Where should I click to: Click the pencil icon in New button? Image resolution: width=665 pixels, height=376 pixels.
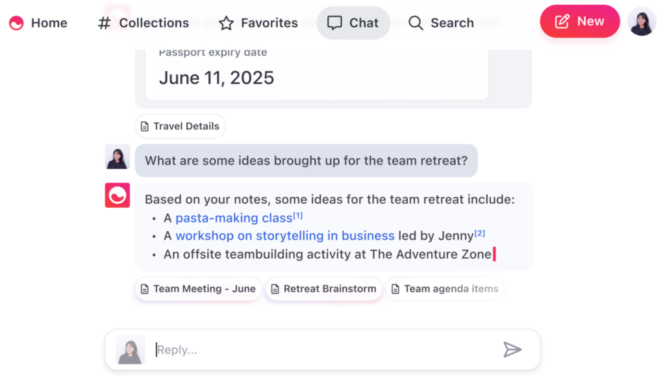(x=562, y=21)
